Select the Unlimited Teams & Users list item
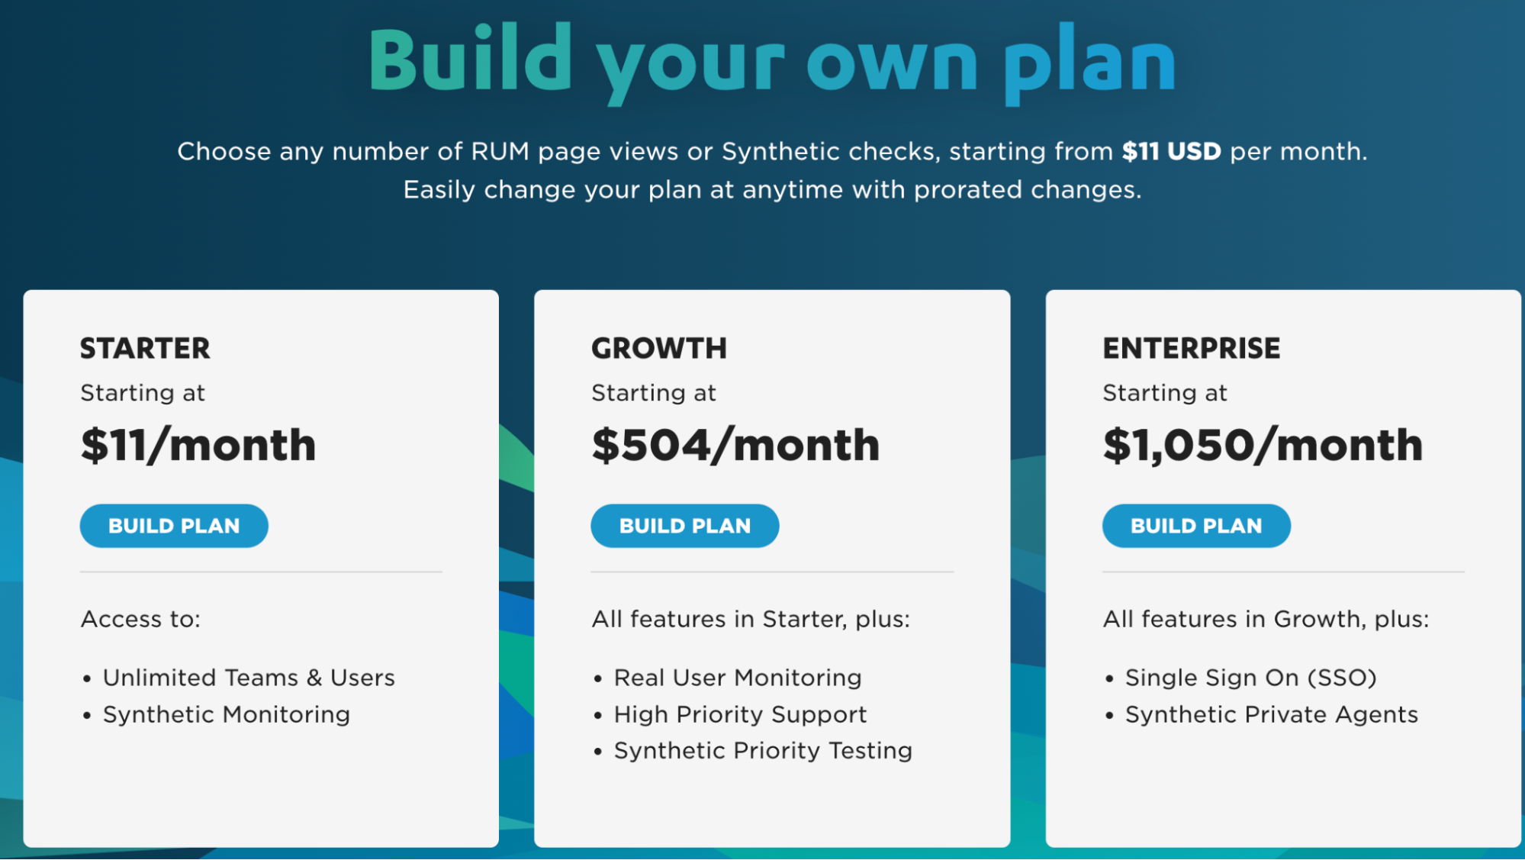 click(x=248, y=677)
